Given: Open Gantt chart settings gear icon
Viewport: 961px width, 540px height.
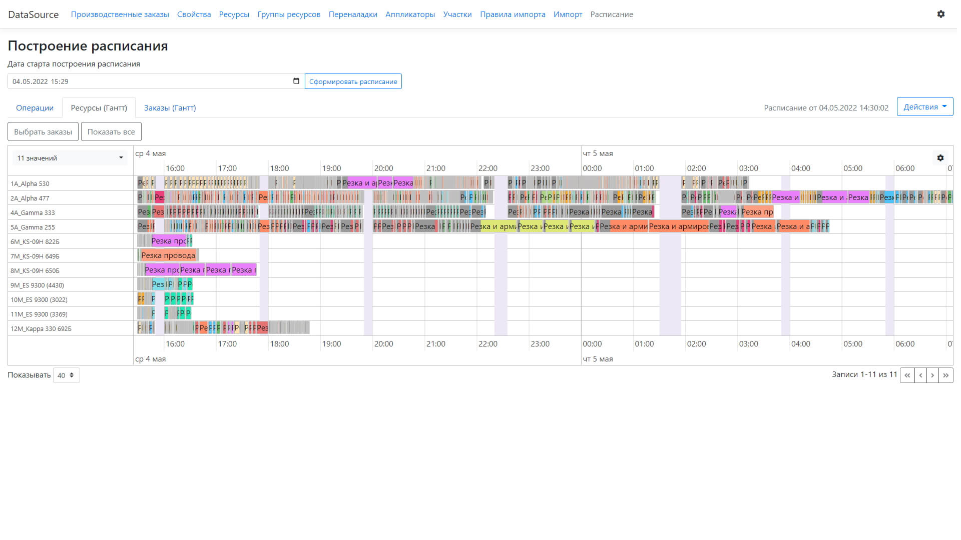Looking at the screenshot, I should pyautogui.click(x=940, y=158).
